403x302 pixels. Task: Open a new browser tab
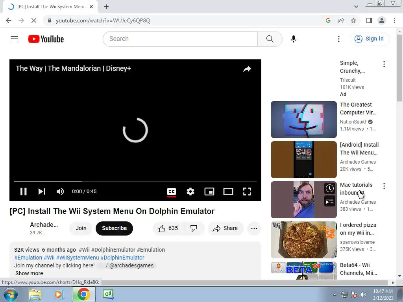coord(106,7)
